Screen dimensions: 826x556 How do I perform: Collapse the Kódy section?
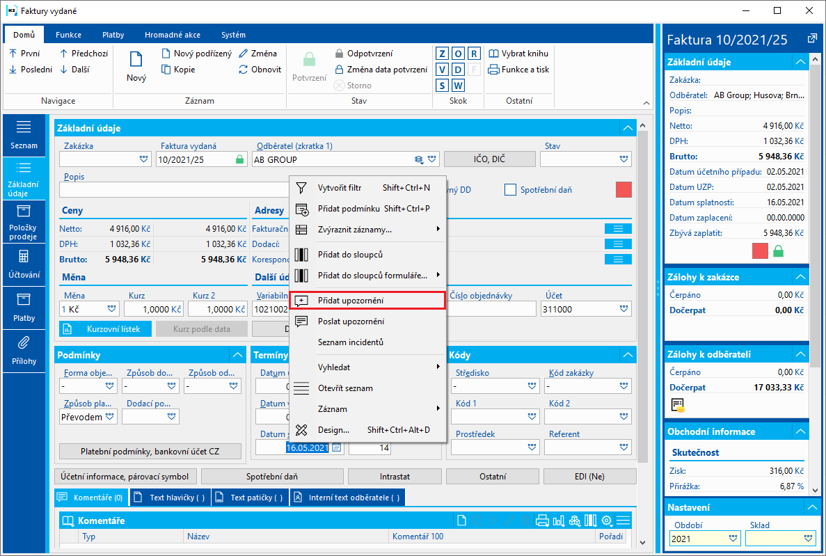pos(628,355)
